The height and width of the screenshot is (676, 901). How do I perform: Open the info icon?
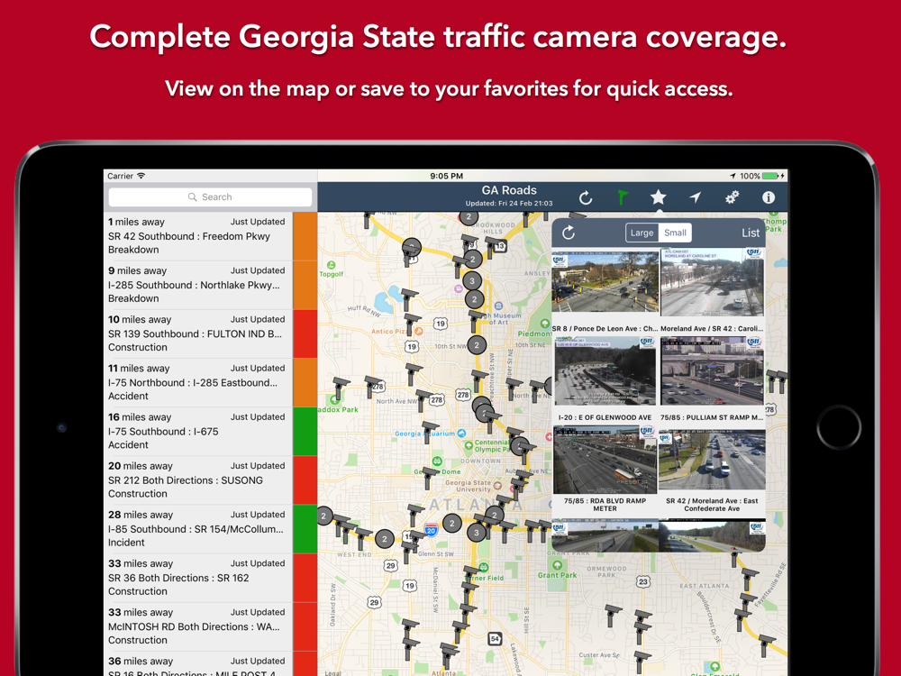[x=769, y=197]
